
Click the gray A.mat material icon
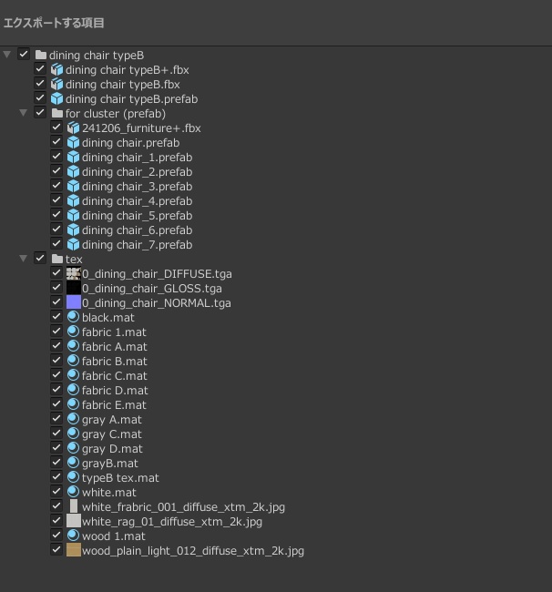click(x=73, y=419)
